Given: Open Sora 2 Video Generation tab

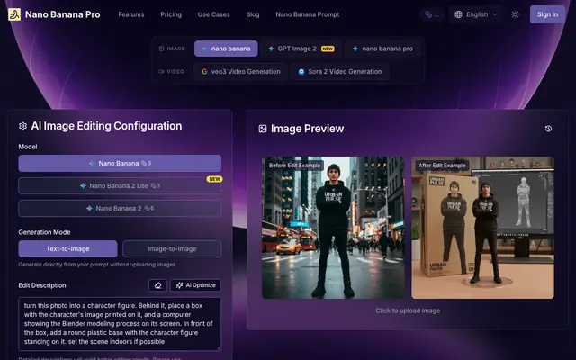Looking at the screenshot, I should [340, 72].
